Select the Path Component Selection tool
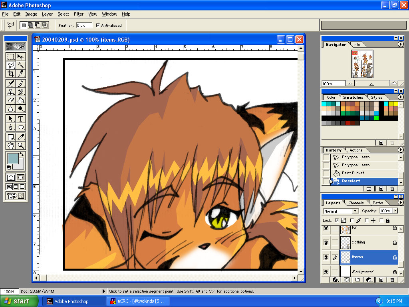The height and width of the screenshot is (307, 409). pos(11,119)
